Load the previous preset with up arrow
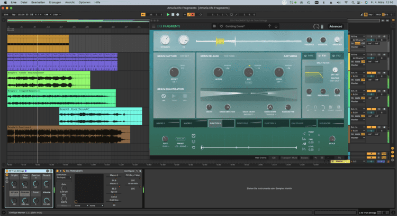 (269, 26)
